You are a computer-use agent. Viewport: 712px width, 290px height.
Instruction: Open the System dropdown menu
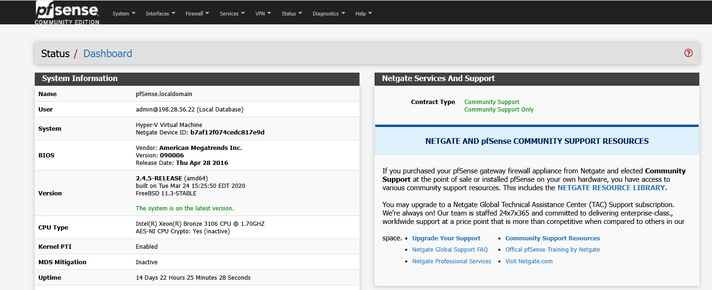tap(124, 14)
